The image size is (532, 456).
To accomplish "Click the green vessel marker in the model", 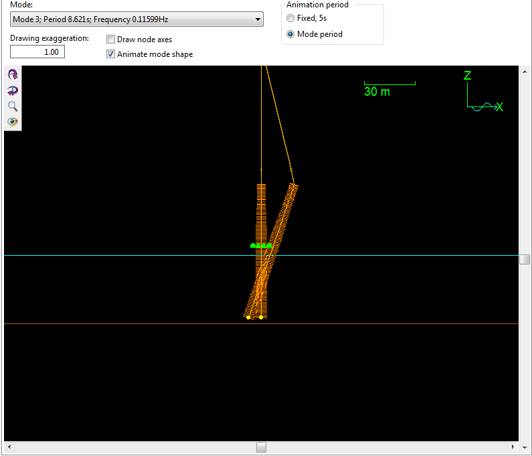I will click(x=262, y=245).
